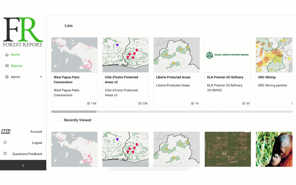Click the 159 count on West Papua card
Screen dimensions: 296x185
(94, 104)
